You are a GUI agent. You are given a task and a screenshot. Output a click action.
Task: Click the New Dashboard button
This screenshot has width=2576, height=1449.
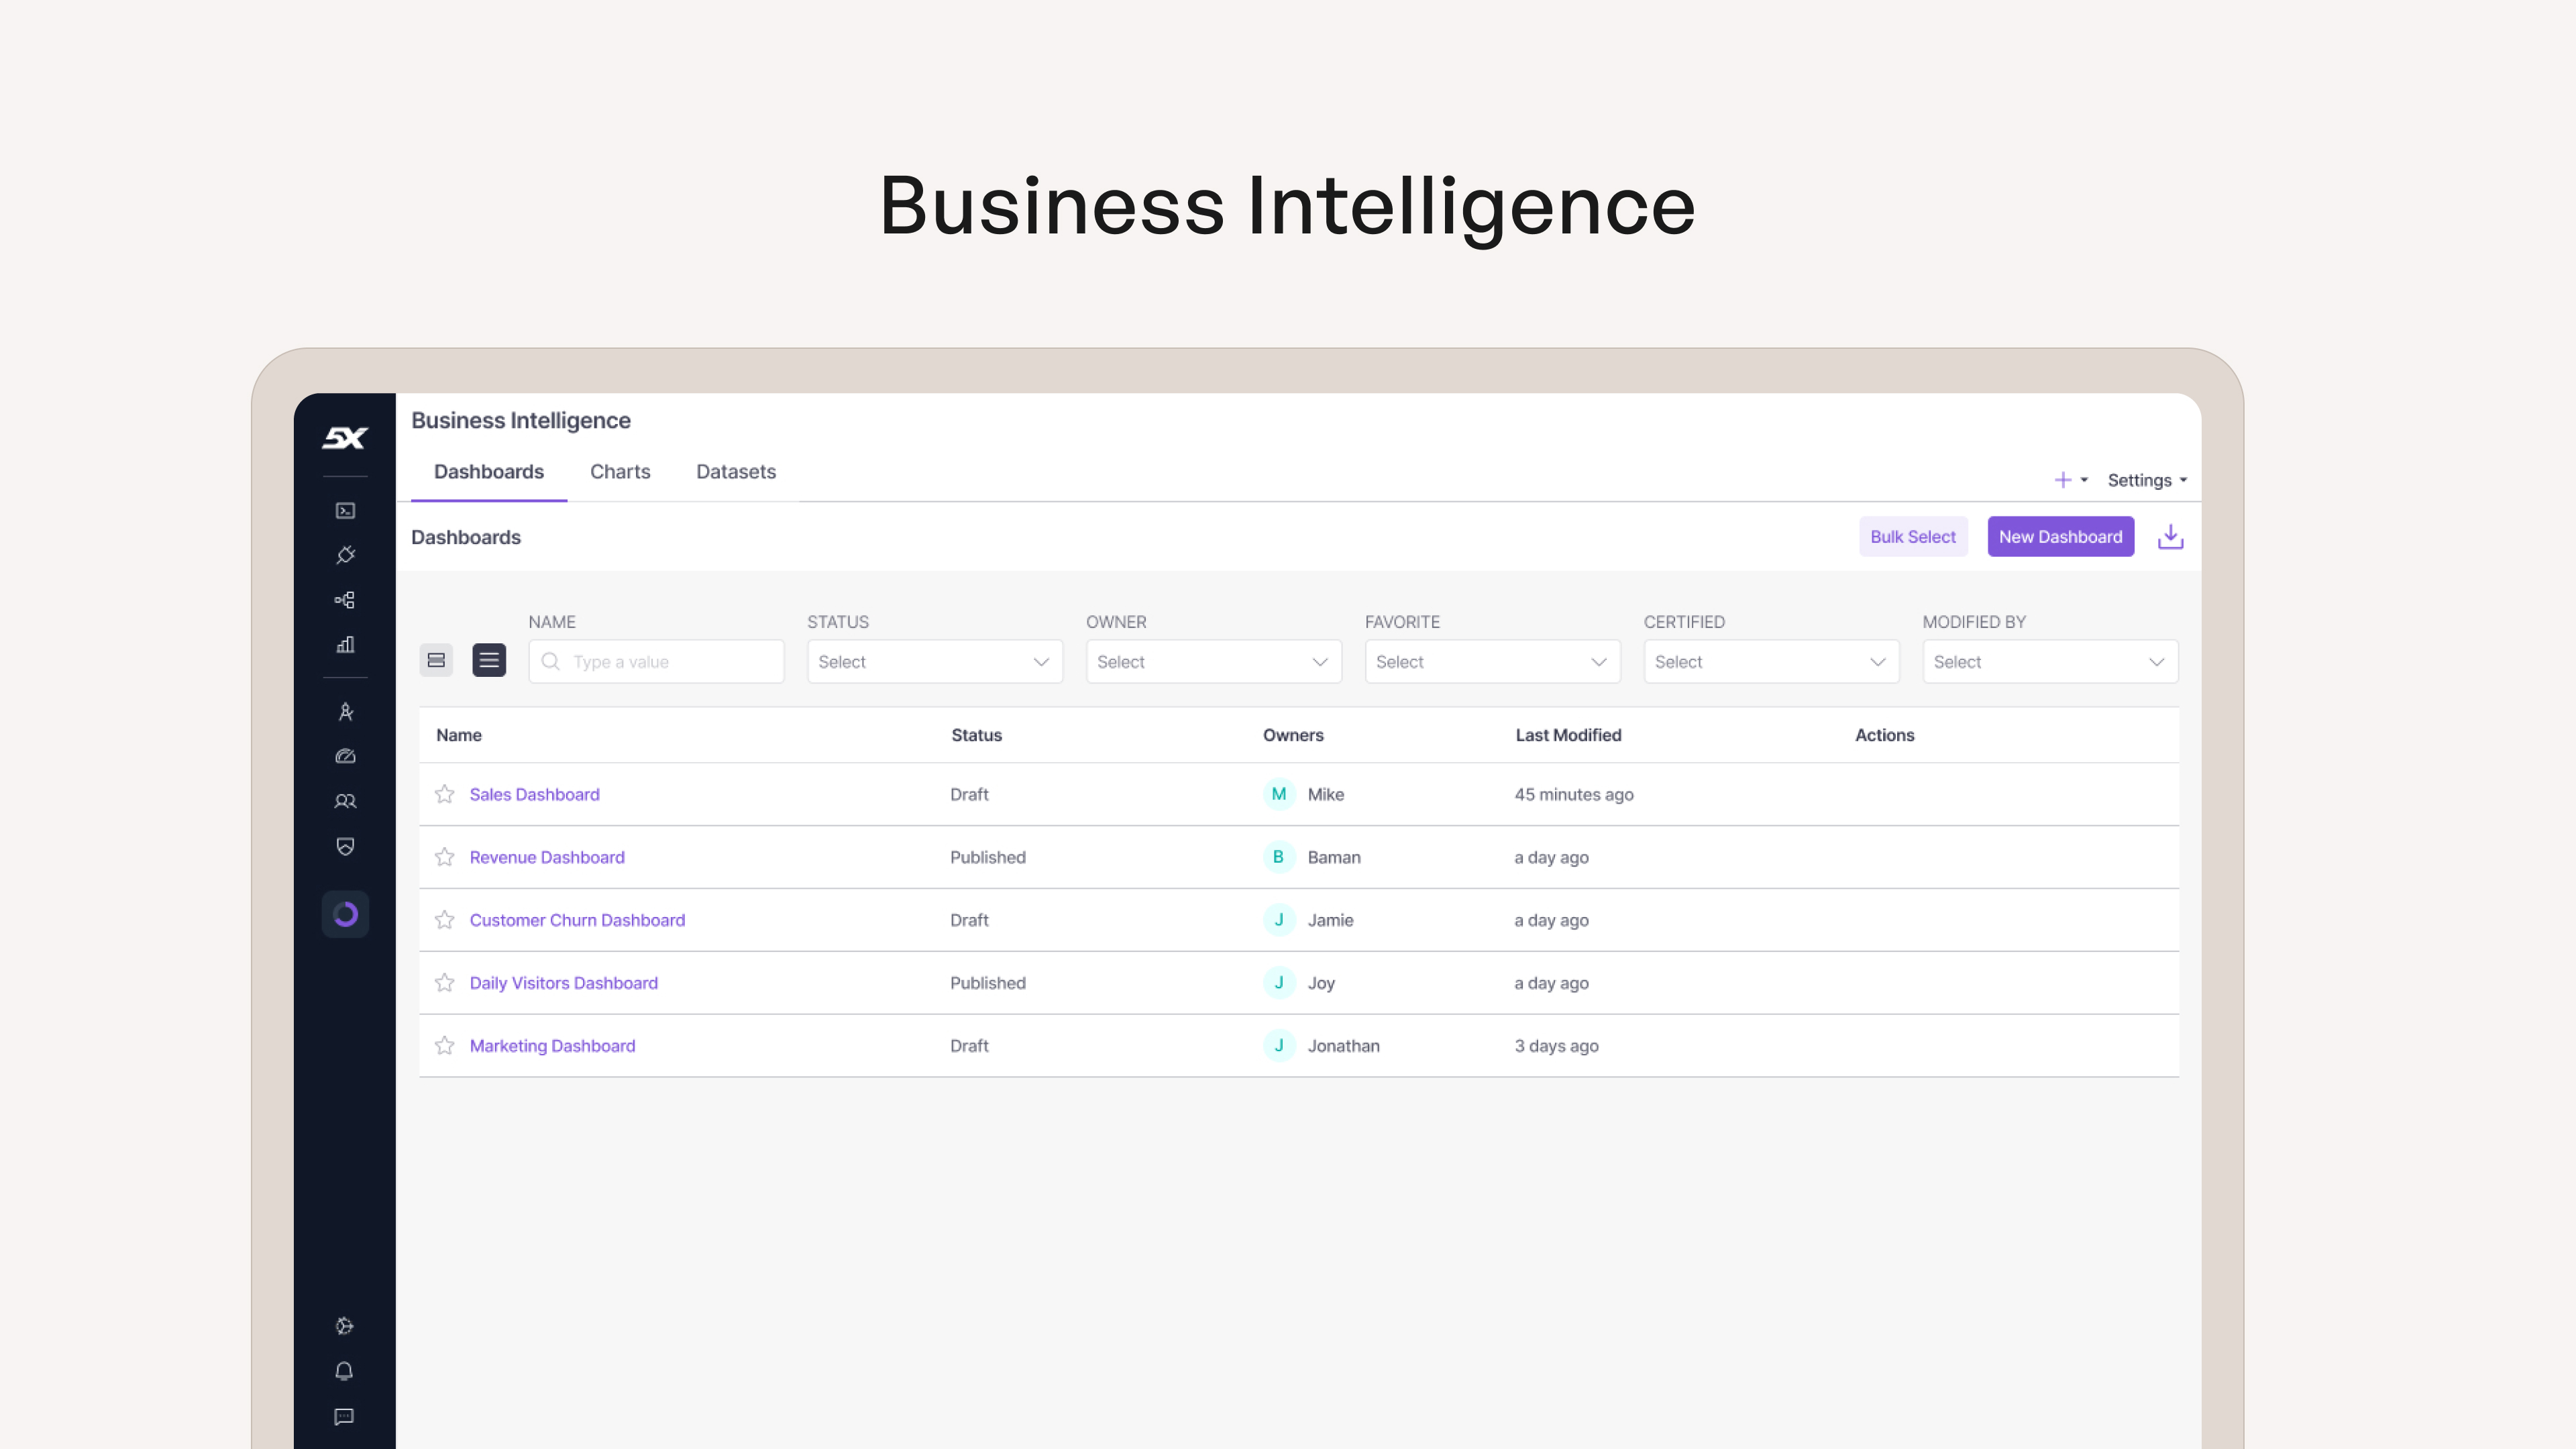click(2060, 537)
